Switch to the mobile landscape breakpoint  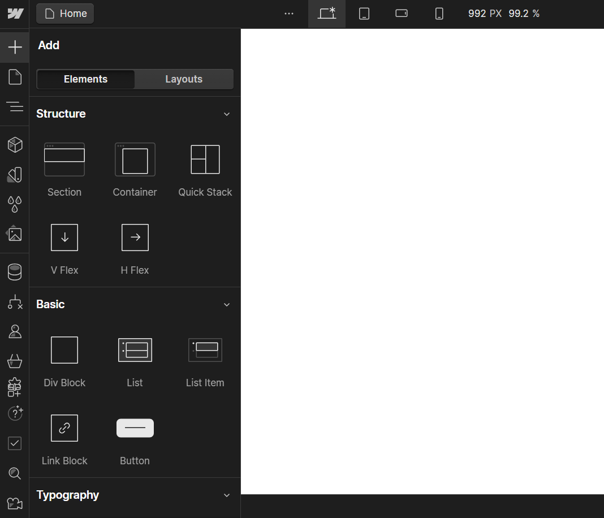[402, 14]
